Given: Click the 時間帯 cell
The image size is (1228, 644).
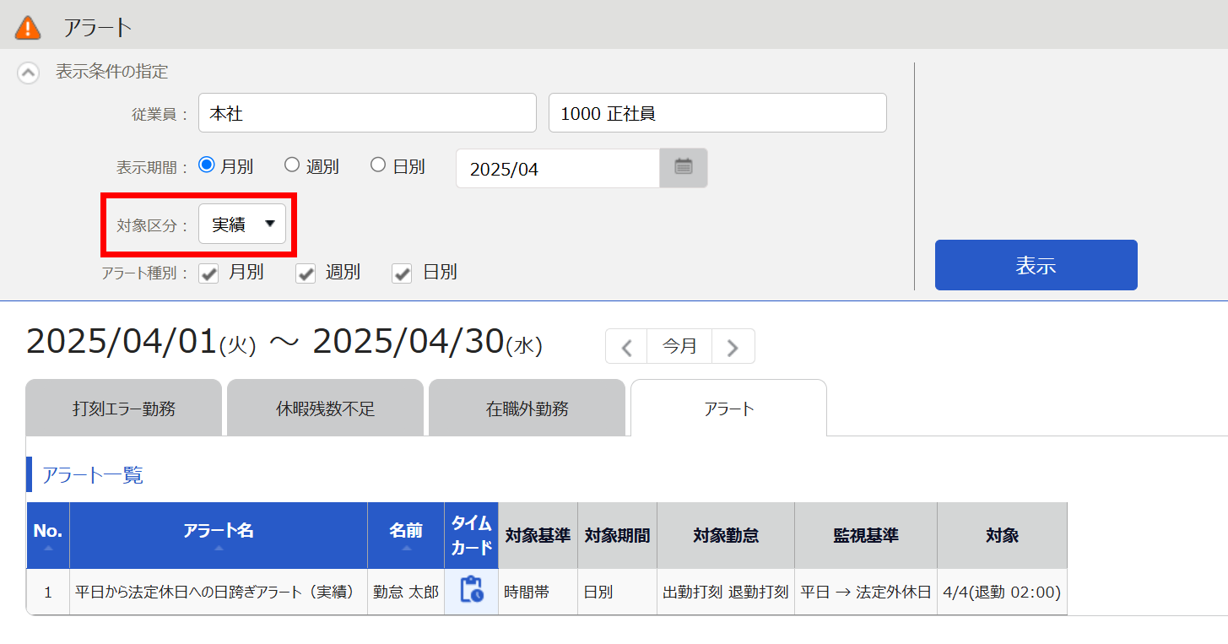Looking at the screenshot, I should [538, 593].
